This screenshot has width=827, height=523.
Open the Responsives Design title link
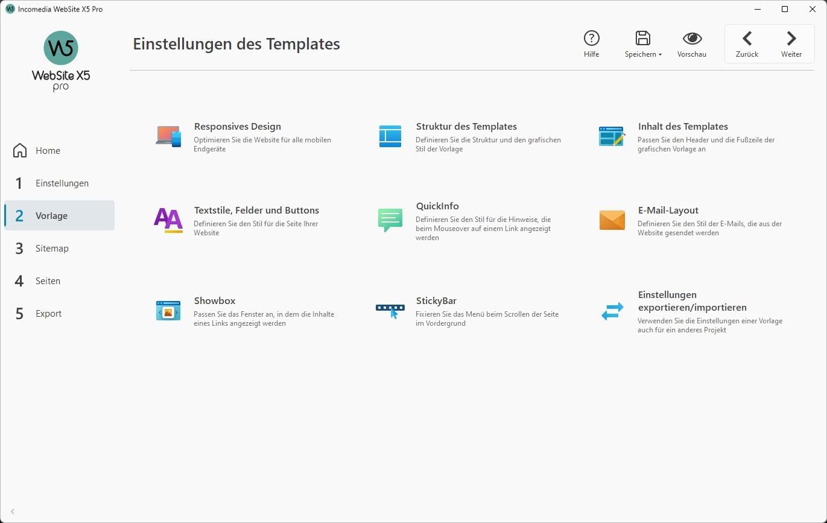click(238, 127)
